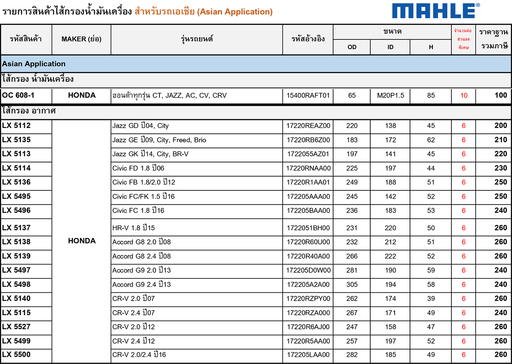
Task: Click the ID sub-header
Action: tap(390, 47)
